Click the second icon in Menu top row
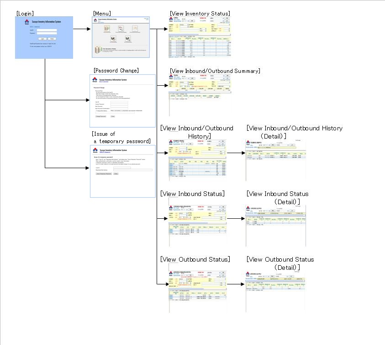The image size is (385, 345). tap(121, 28)
